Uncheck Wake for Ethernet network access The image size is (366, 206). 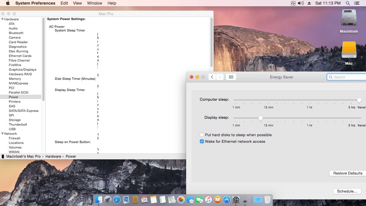[202, 141]
